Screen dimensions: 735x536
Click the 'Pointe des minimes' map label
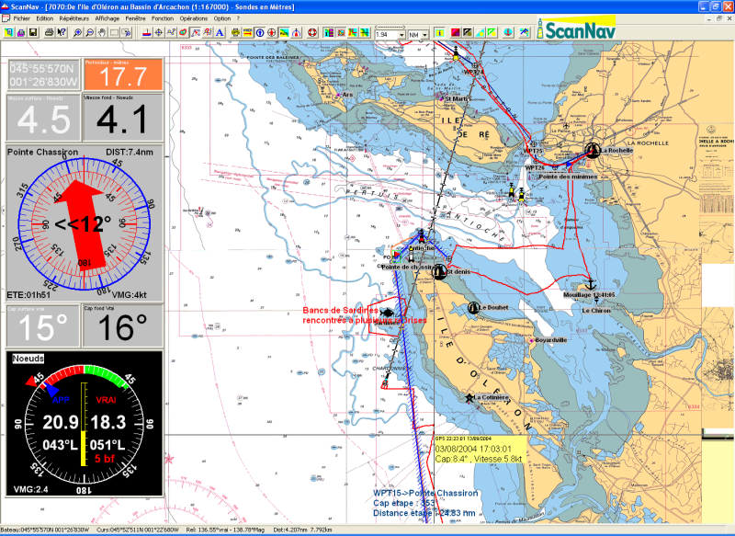click(x=568, y=177)
